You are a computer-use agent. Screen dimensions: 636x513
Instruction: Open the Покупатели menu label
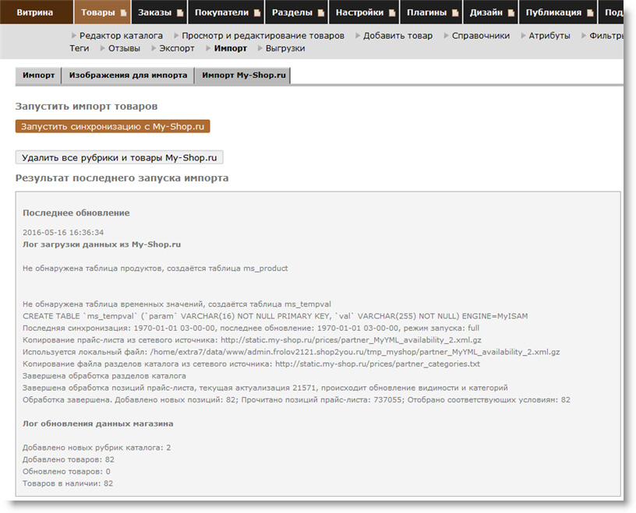point(221,12)
